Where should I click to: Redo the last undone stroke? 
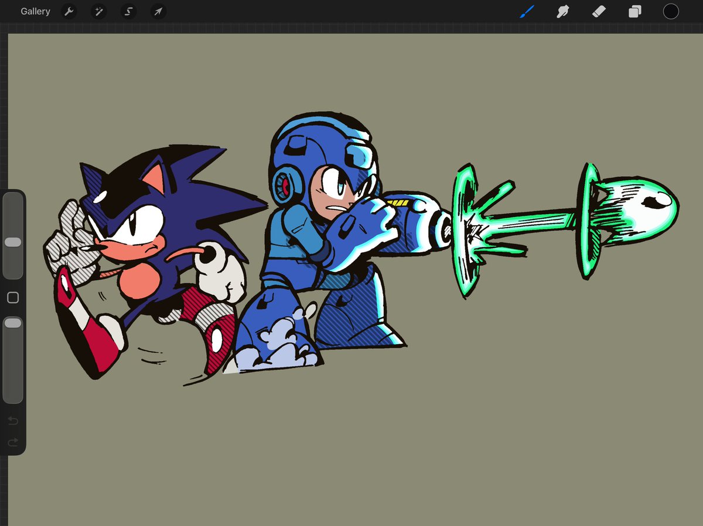(x=13, y=442)
